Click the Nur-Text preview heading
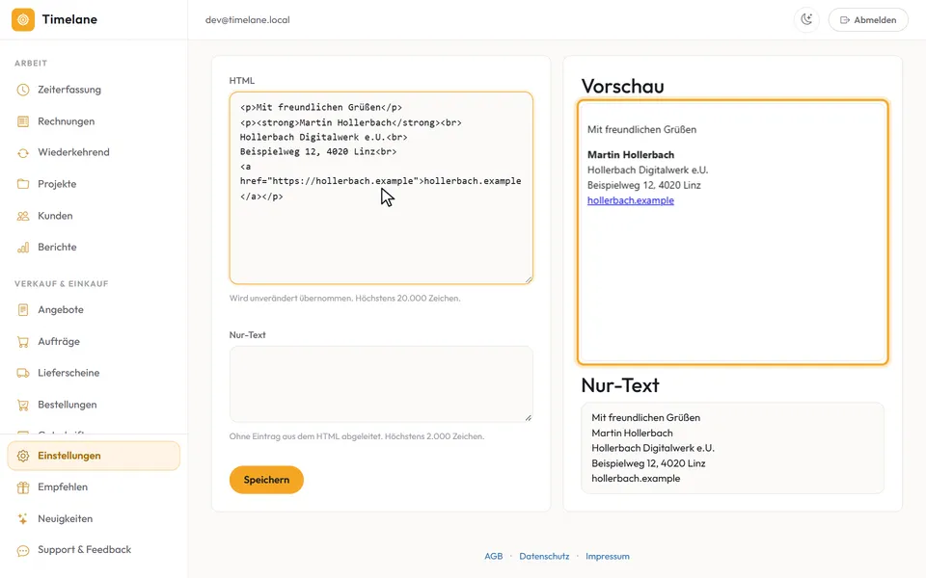The image size is (926, 578). [620, 385]
